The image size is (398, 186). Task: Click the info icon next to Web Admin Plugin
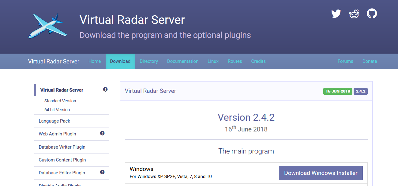102,133
